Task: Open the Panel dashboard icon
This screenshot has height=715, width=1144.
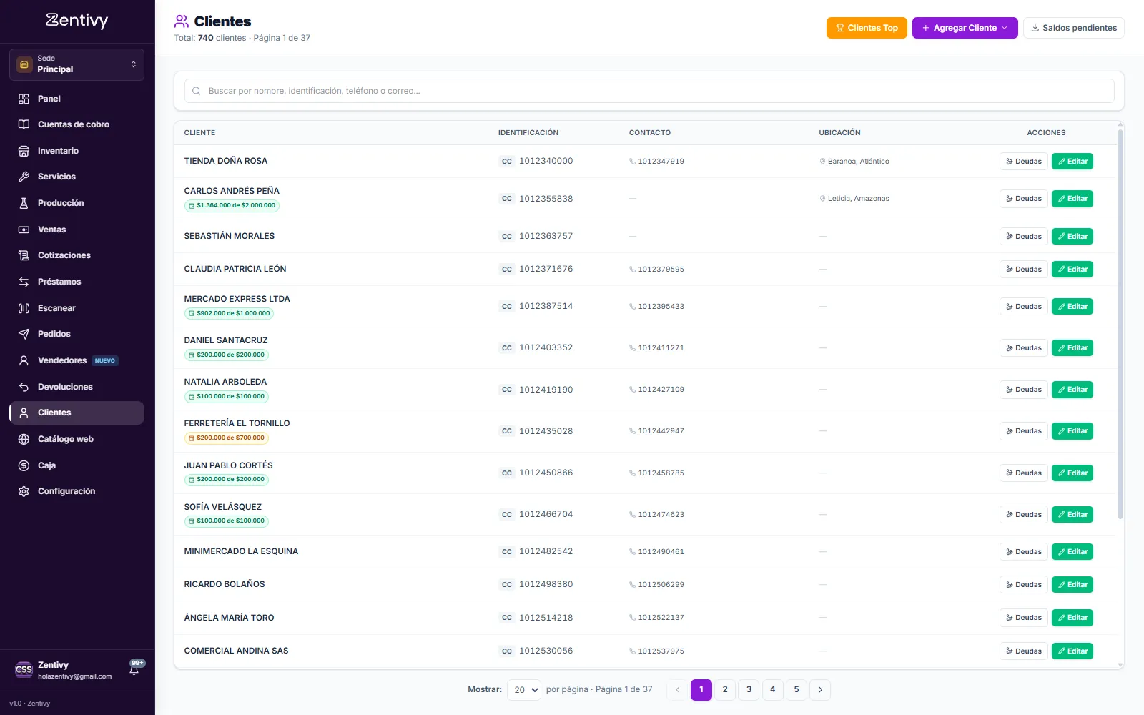Action: tap(24, 99)
